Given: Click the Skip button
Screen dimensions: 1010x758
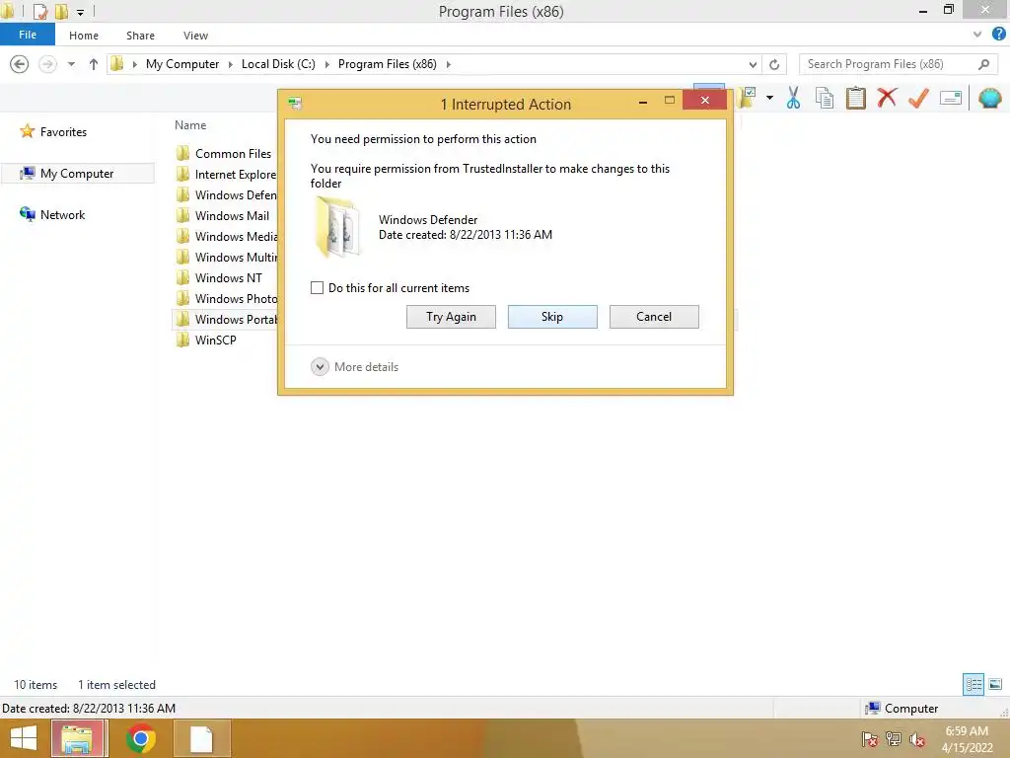Looking at the screenshot, I should (552, 317).
